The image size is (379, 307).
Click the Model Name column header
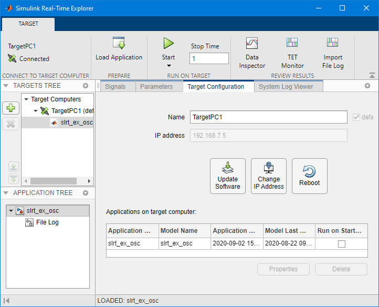pyautogui.click(x=185, y=231)
